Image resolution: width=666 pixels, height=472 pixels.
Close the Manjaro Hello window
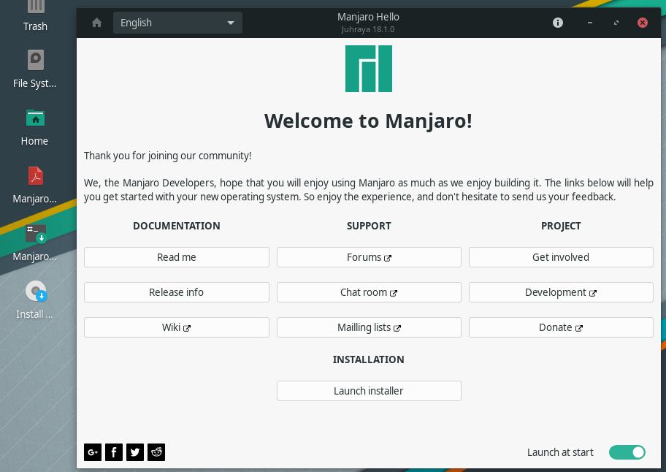(642, 23)
